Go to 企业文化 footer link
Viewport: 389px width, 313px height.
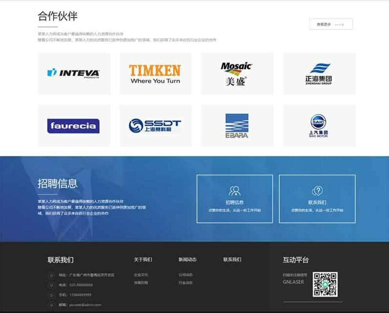point(141,275)
